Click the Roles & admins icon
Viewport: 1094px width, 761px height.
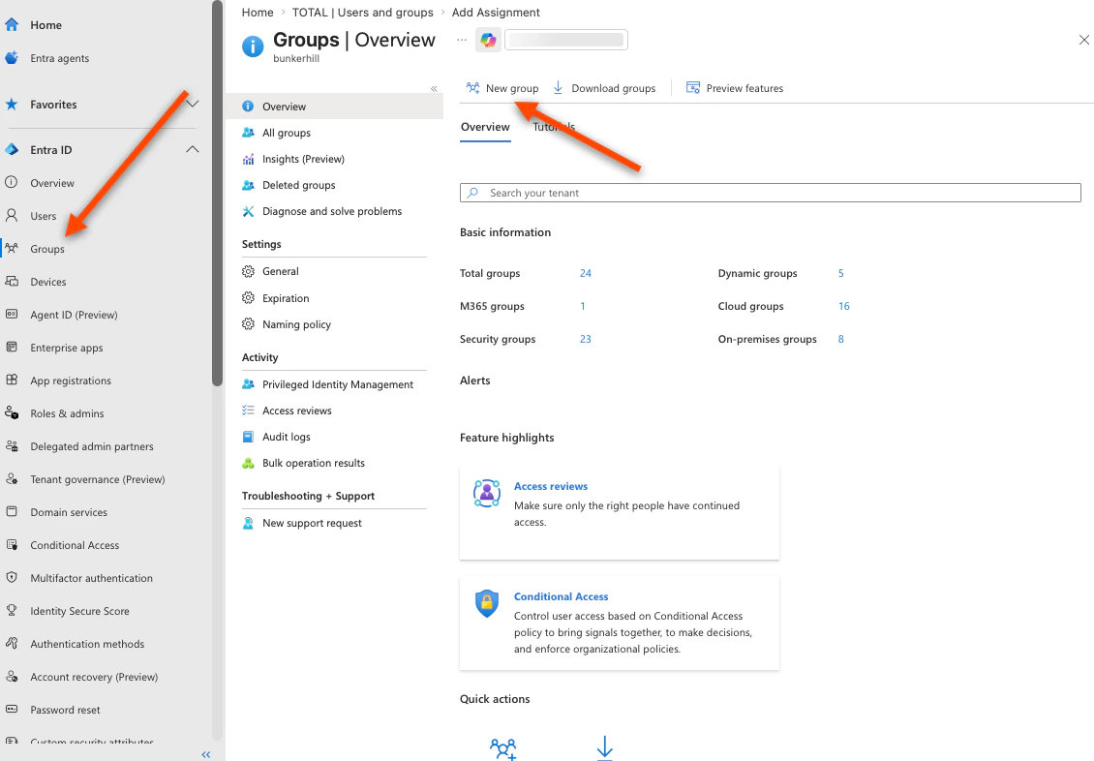pyautogui.click(x=12, y=413)
